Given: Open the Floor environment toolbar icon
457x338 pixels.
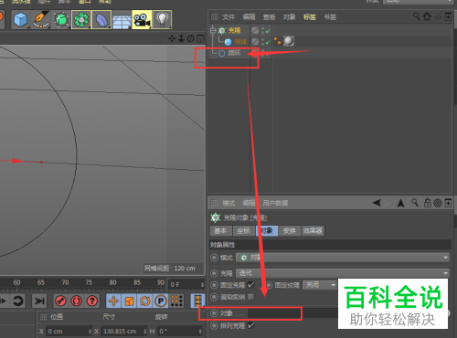Looking at the screenshot, I should pos(122,20).
